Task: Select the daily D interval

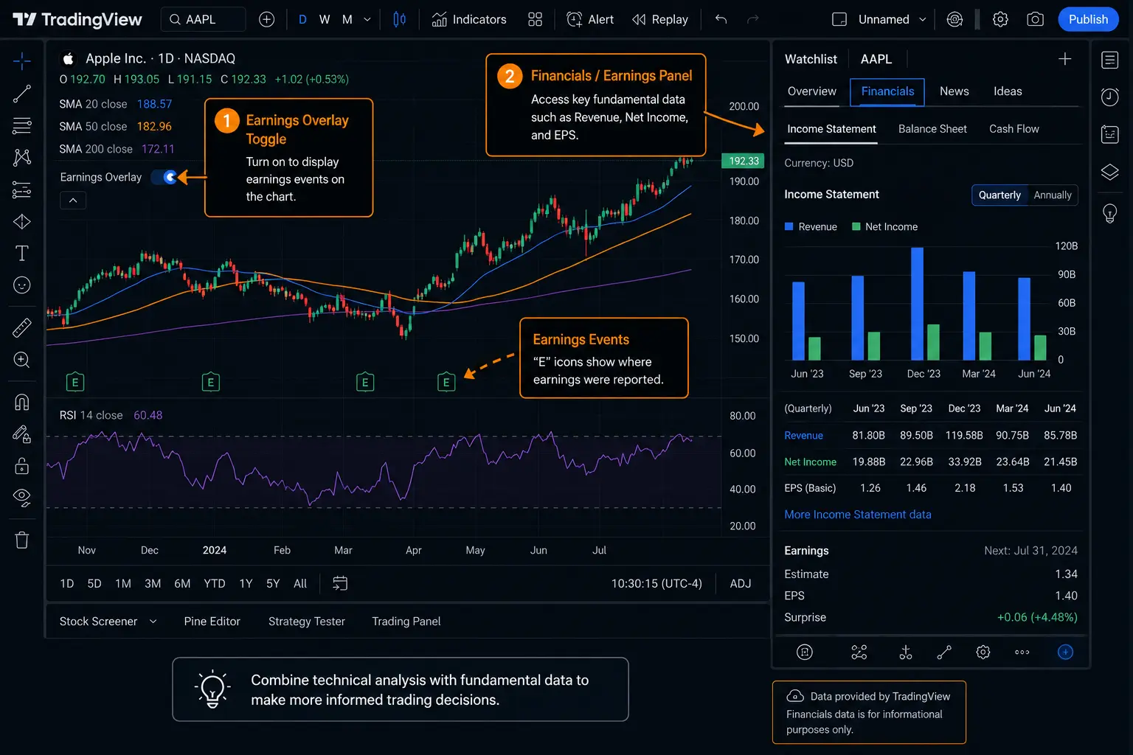Action: 302,20
